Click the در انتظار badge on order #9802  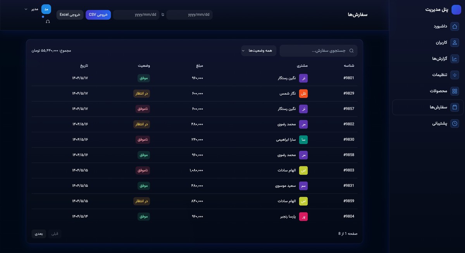tap(141, 124)
